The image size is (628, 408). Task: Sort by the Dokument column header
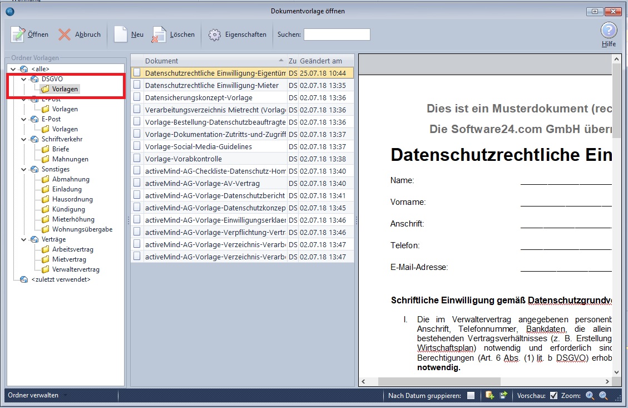point(215,61)
